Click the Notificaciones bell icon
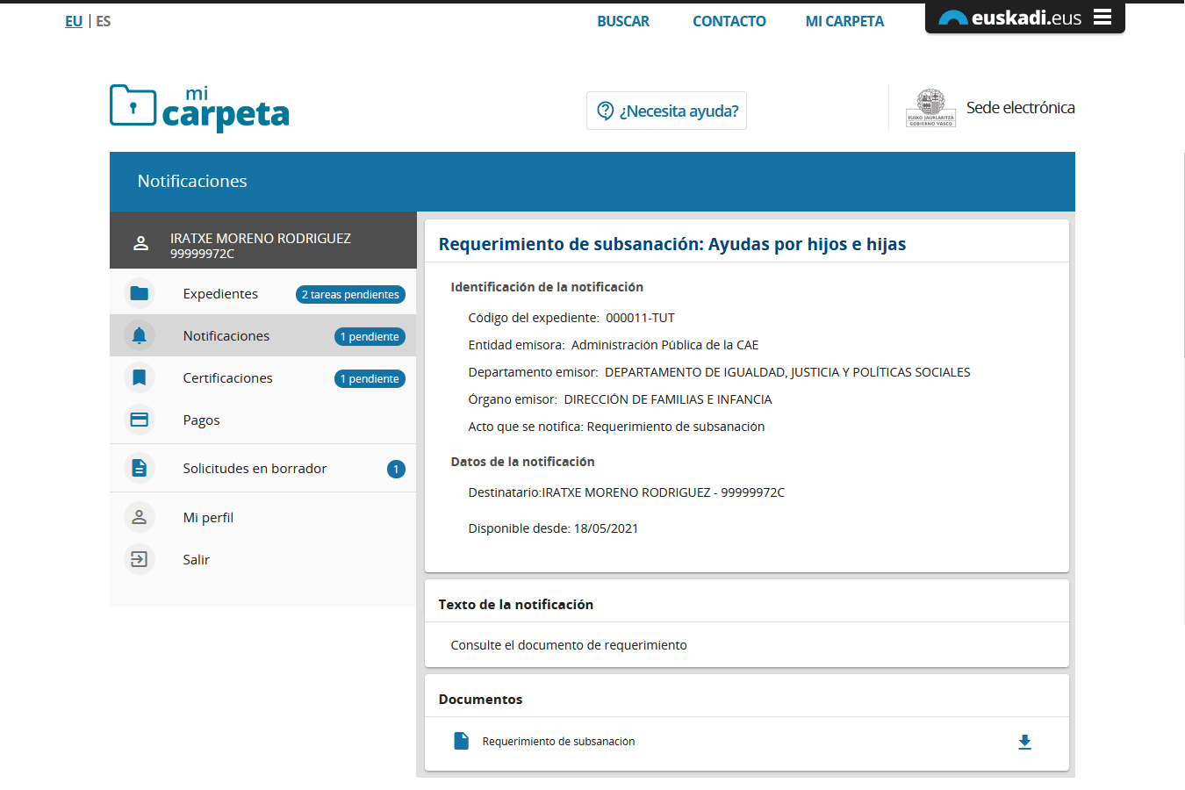The width and height of the screenshot is (1185, 790). click(x=139, y=335)
